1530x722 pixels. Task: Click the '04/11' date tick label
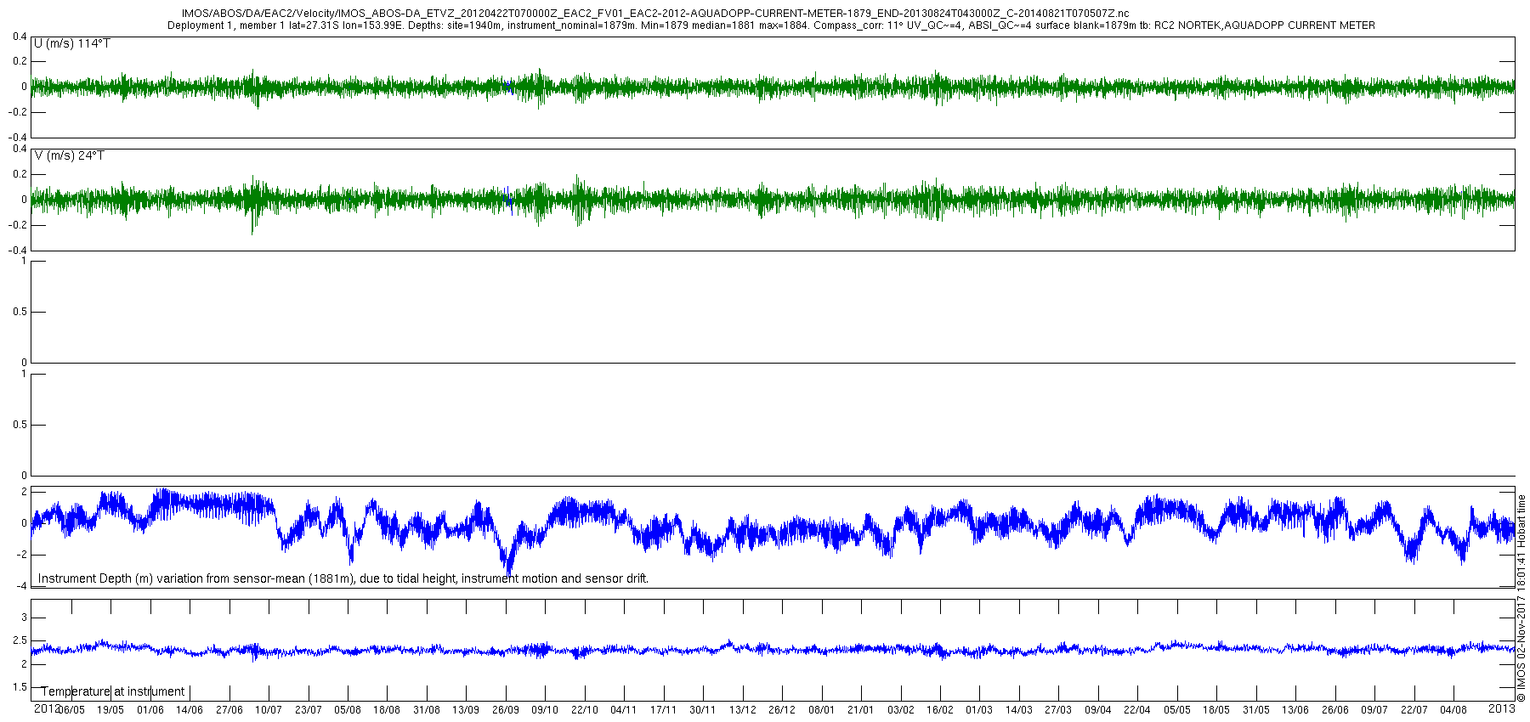click(624, 710)
